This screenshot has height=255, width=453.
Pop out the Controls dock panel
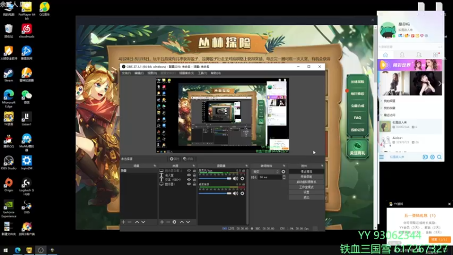322,166
